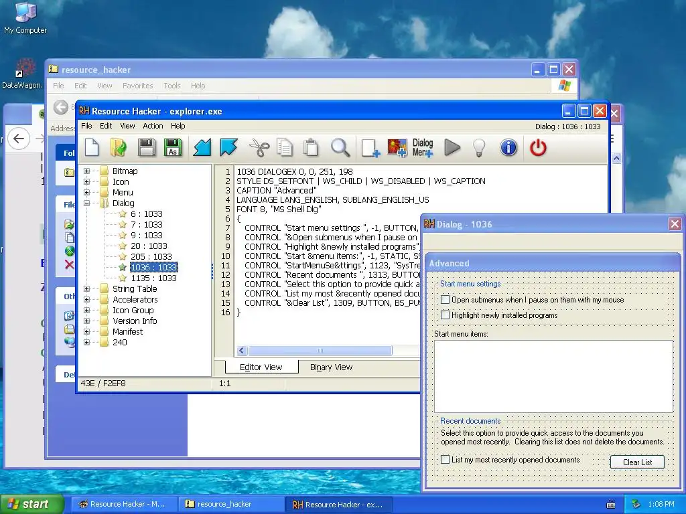This screenshot has height=514, width=686.
Task: Select the 240 tree folder
Action: click(119, 342)
